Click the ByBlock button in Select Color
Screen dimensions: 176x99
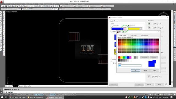[x=154, y=57]
